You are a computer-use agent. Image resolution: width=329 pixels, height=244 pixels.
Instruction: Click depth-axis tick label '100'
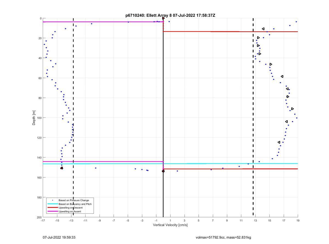[x=39, y=118]
